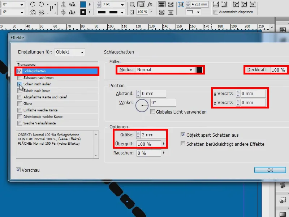Select the container icon in toolbar
289x217 pixels.
click(x=63, y=4)
